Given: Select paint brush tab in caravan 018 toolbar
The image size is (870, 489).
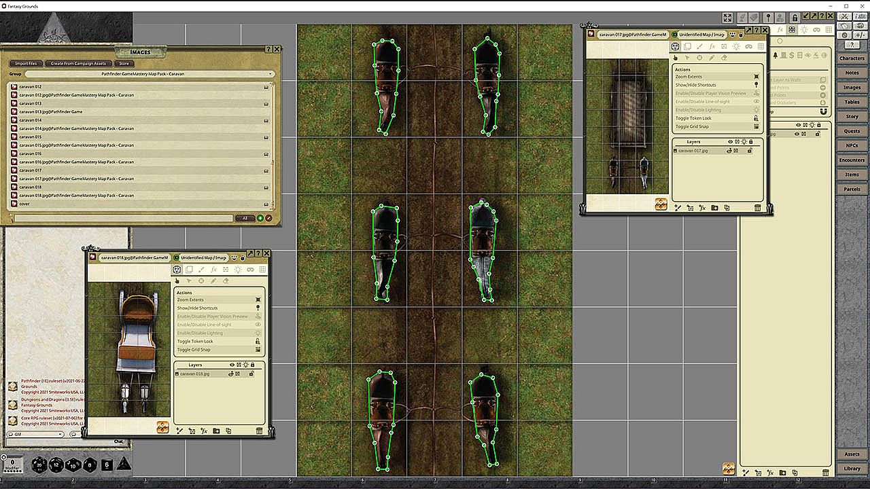Looking at the screenshot, I should click(201, 270).
